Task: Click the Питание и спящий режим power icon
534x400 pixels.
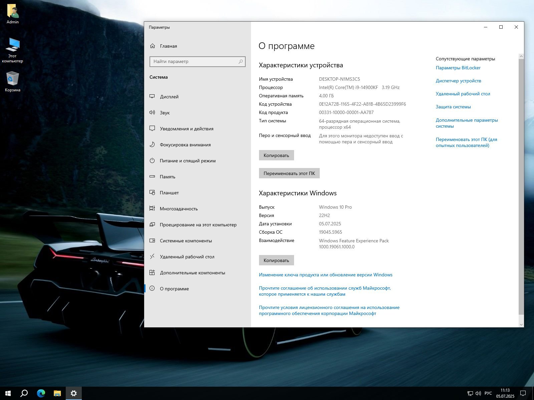Action: click(x=152, y=161)
